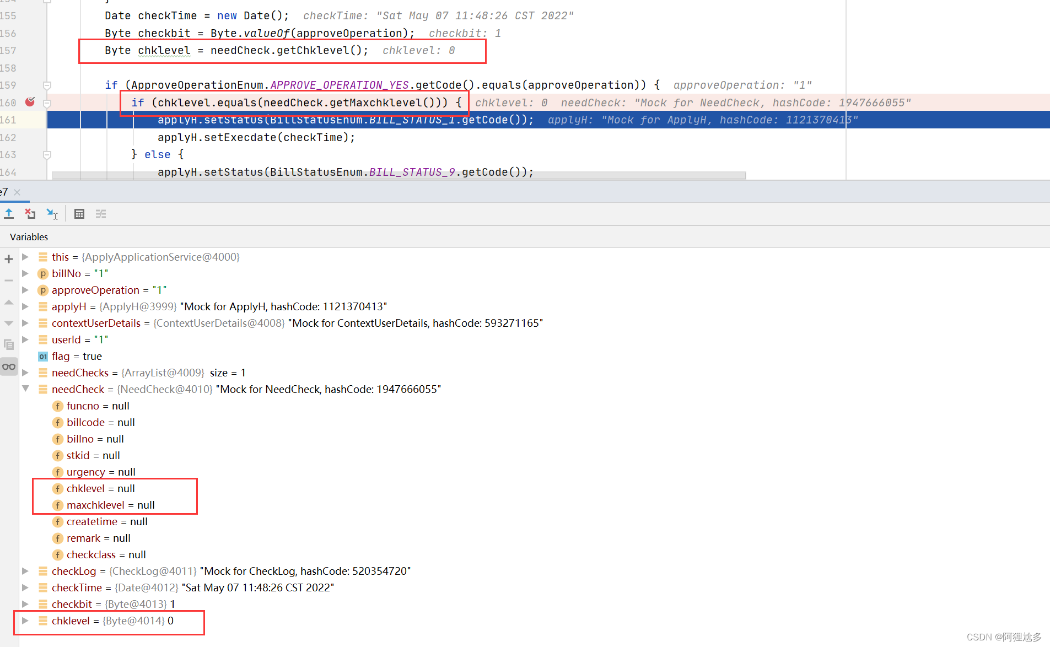Expand the contextUserDetails variable node
The width and height of the screenshot is (1050, 647).
tap(25, 323)
